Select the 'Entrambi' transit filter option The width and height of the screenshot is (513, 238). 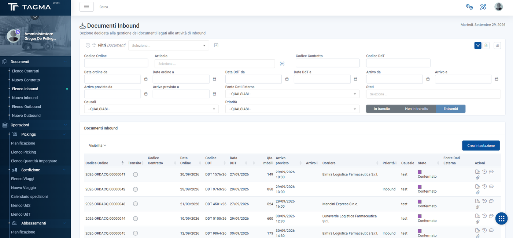(451, 109)
